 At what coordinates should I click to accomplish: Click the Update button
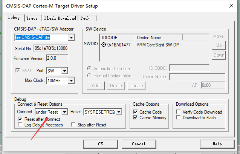(136, 86)
